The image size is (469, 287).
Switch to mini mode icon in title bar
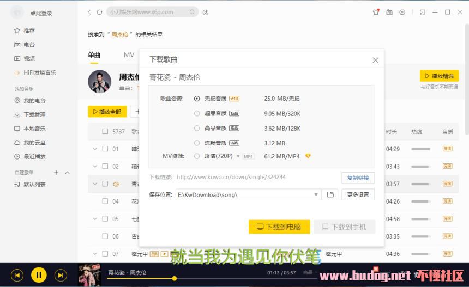click(x=422, y=12)
